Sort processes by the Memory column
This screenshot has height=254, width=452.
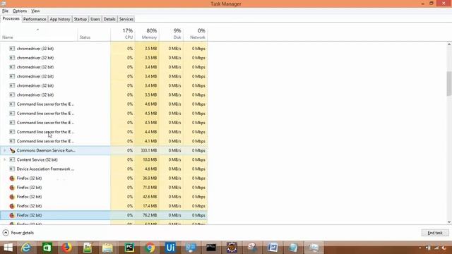click(147, 34)
